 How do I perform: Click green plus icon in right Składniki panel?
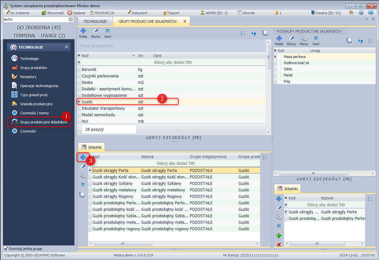click(279, 235)
